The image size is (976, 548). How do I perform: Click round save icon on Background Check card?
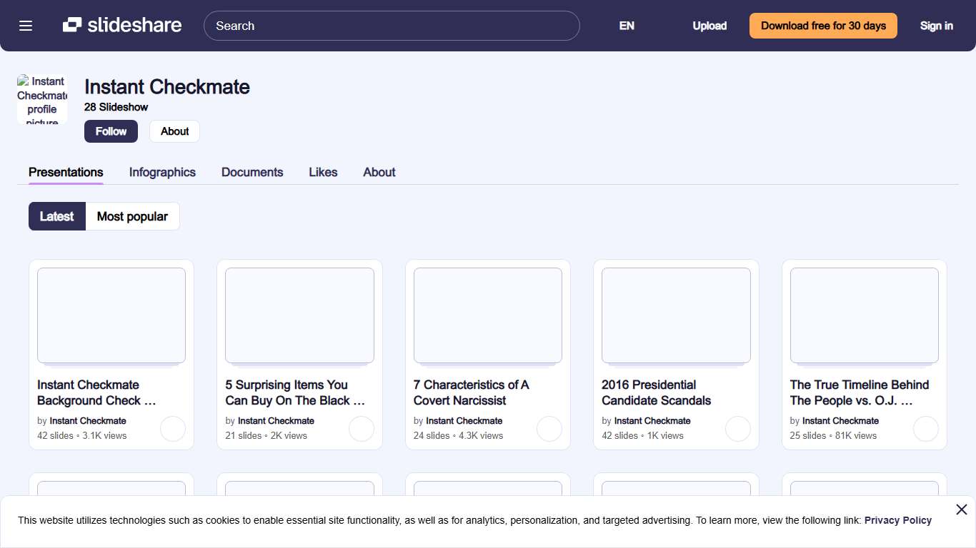coord(173,429)
